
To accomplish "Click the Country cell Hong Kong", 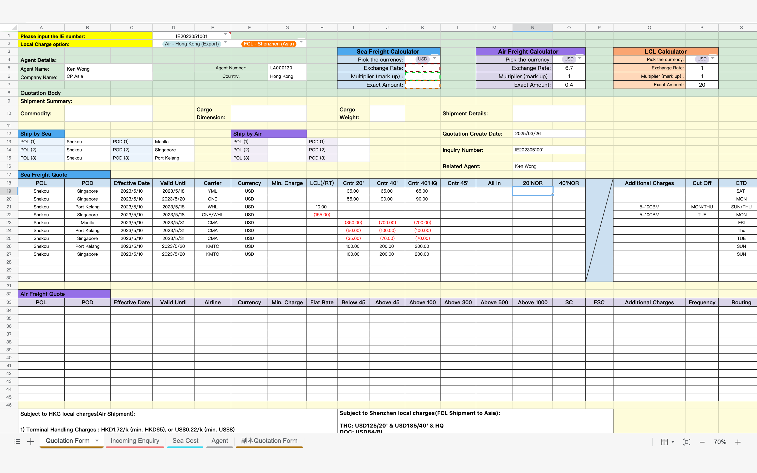I will pos(287,76).
